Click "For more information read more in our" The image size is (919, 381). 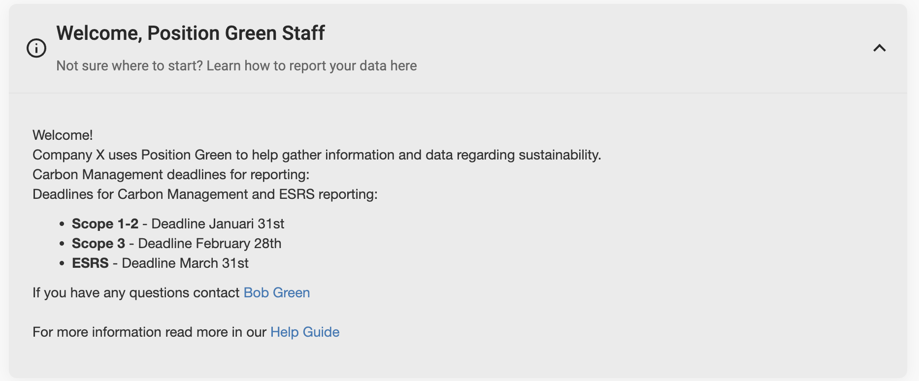click(x=149, y=332)
